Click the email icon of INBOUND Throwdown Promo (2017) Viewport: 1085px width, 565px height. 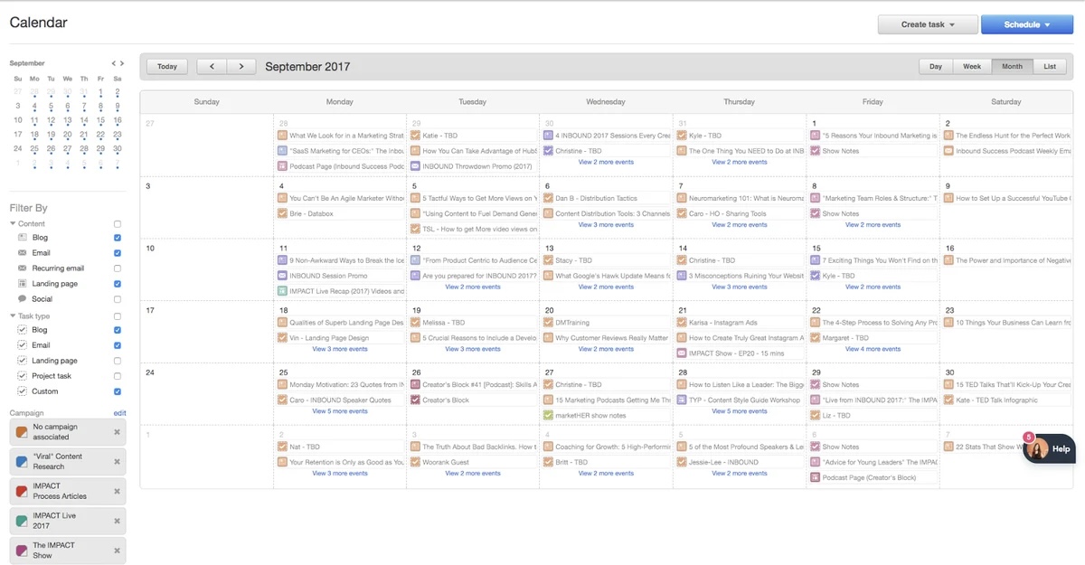(416, 166)
